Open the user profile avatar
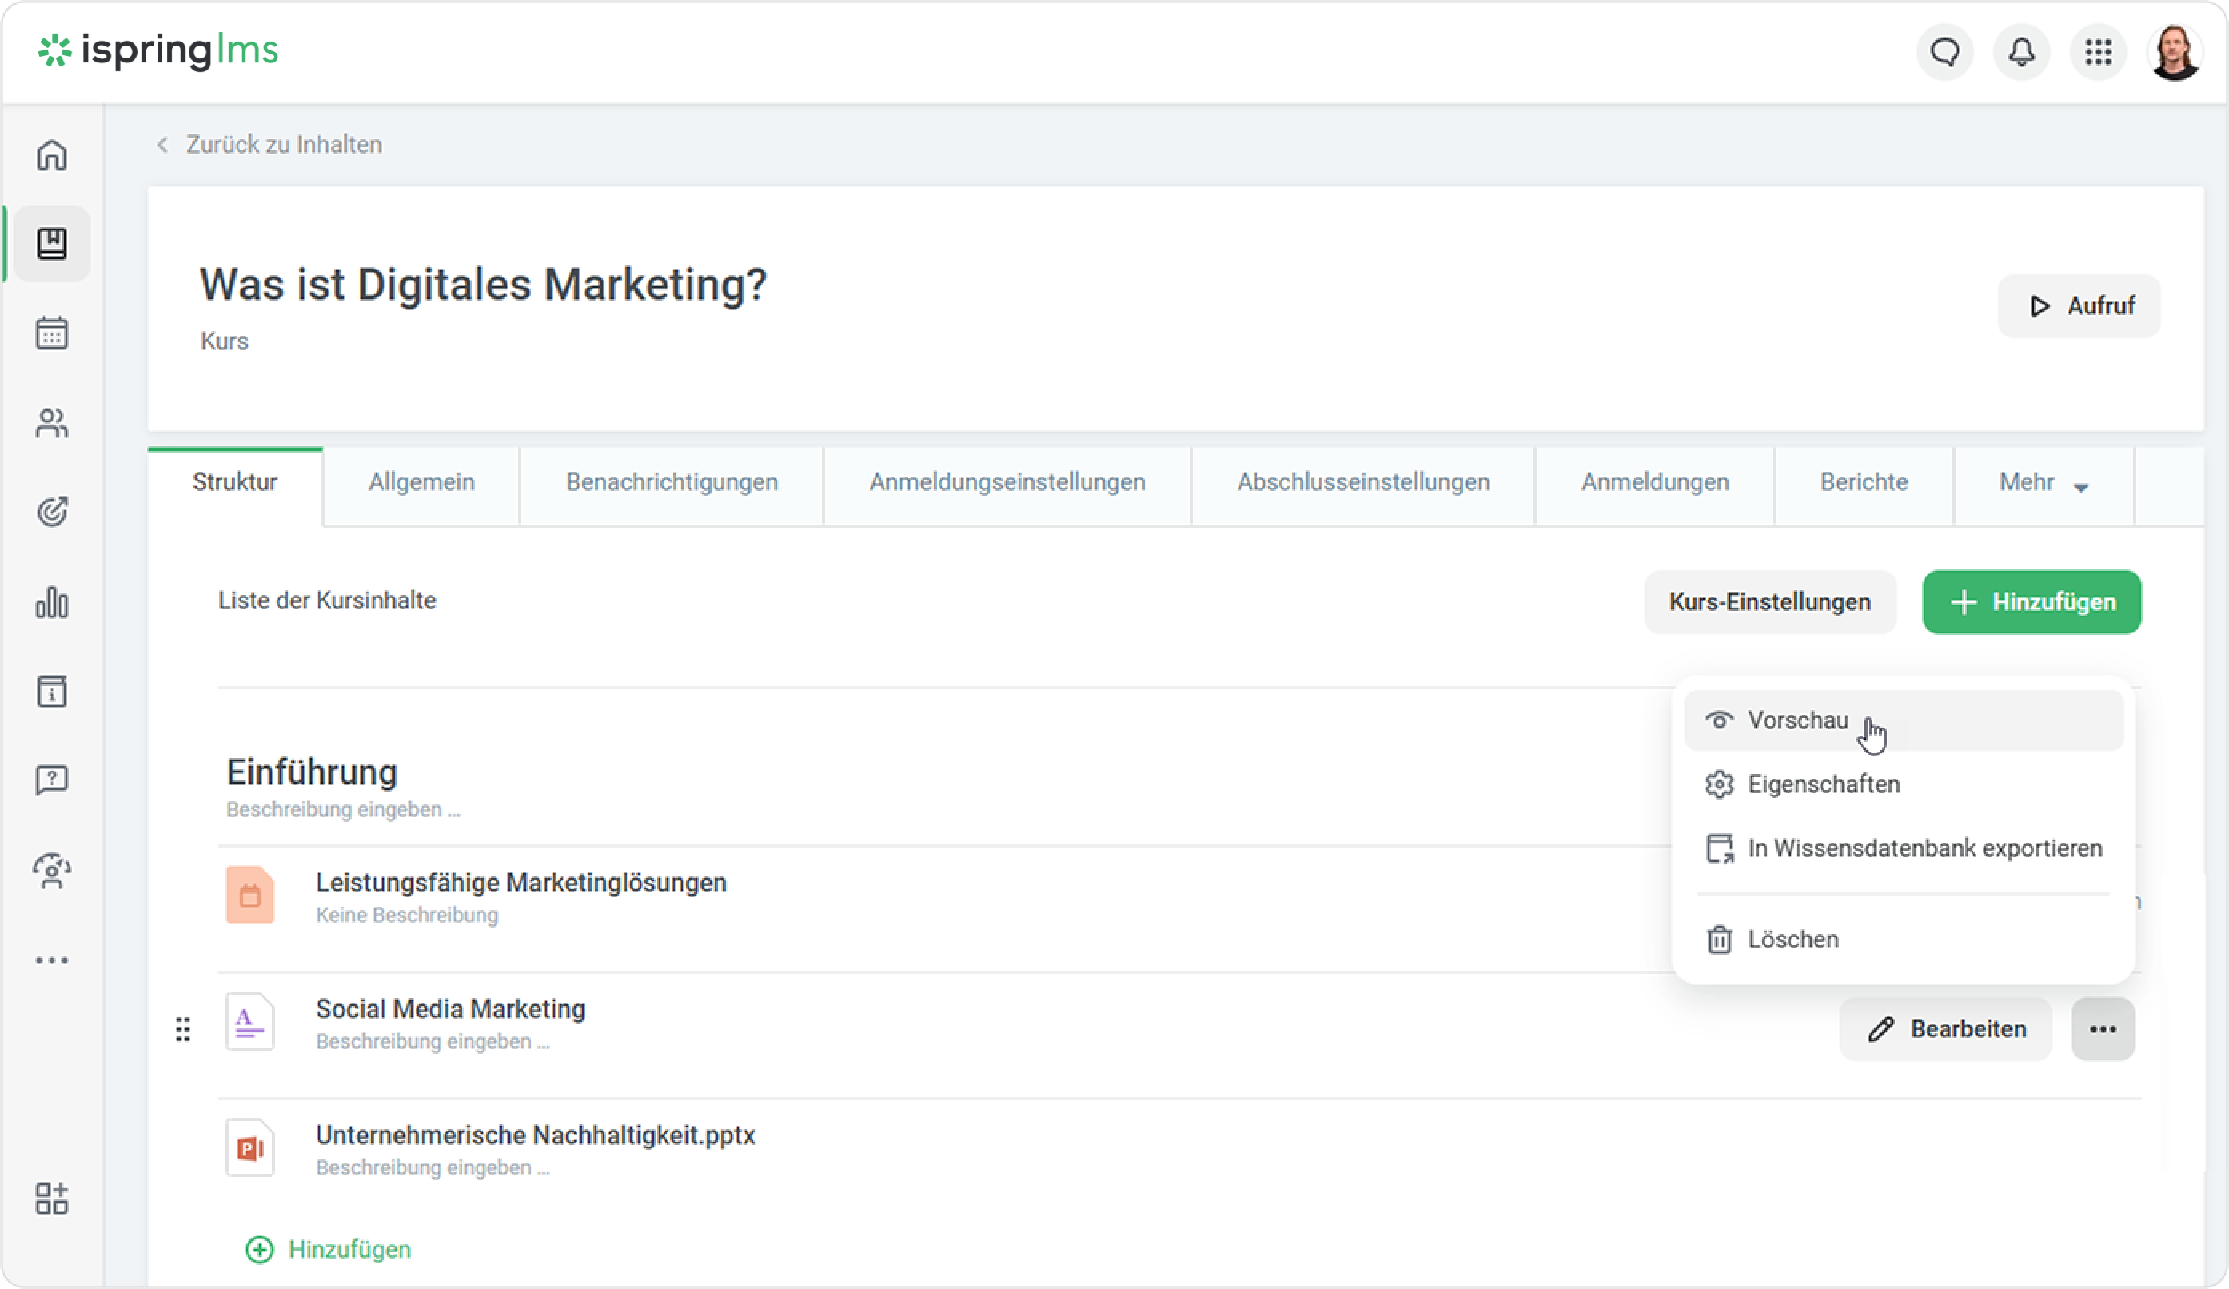 click(x=2175, y=52)
